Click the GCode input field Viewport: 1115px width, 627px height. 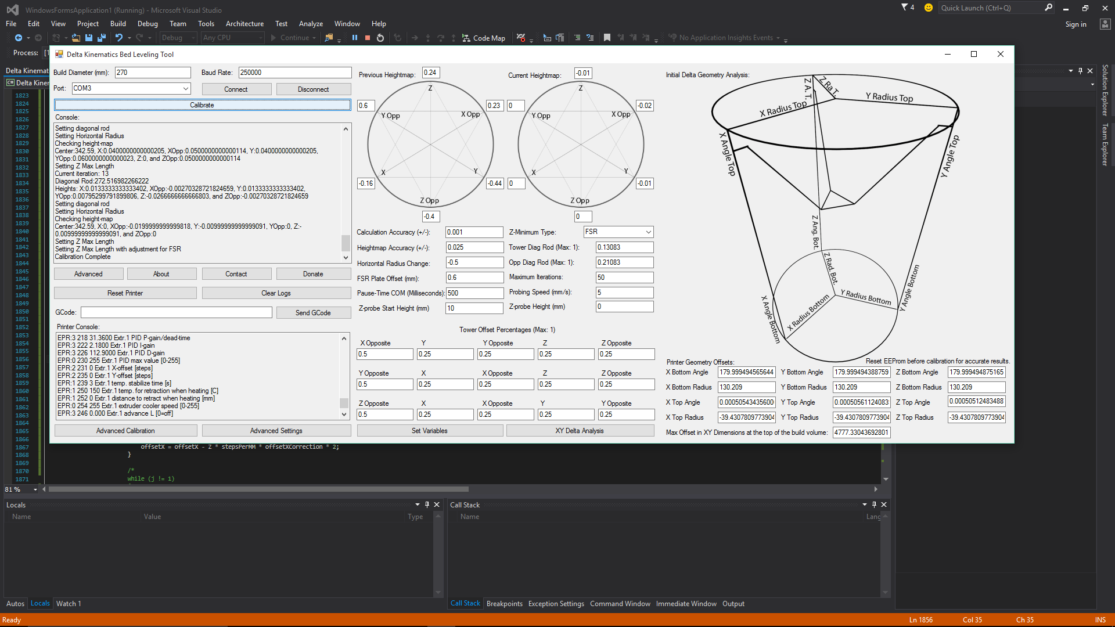click(x=177, y=312)
